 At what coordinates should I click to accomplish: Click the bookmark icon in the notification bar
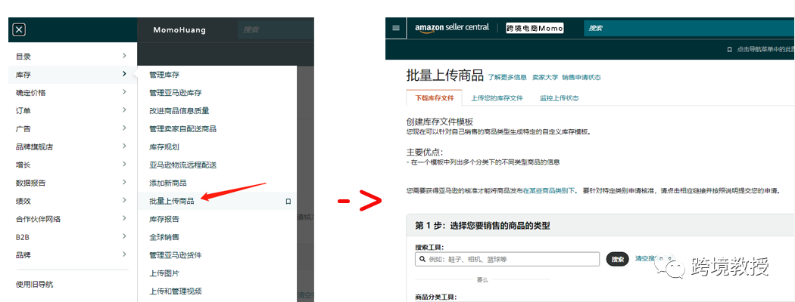(729, 50)
